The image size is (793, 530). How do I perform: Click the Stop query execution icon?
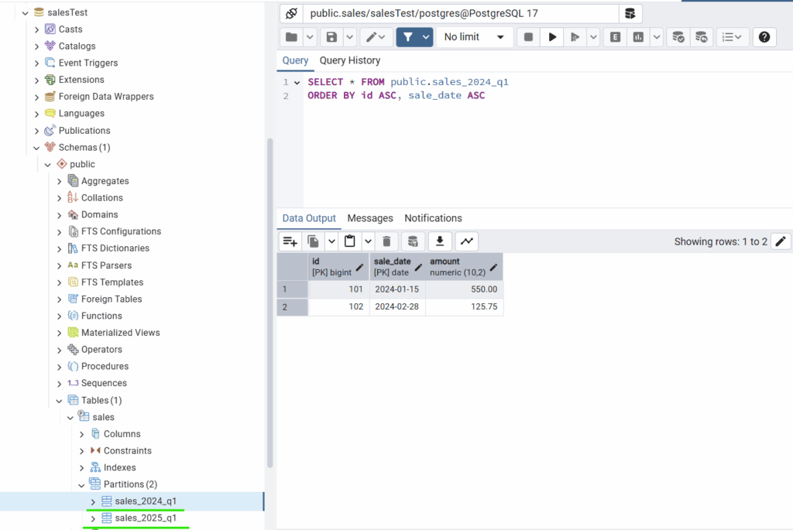click(x=528, y=36)
